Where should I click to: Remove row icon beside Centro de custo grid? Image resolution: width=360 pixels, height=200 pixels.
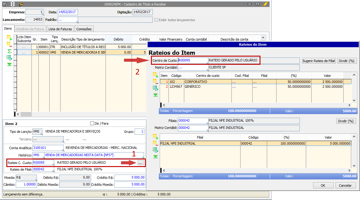[x=155, y=81]
